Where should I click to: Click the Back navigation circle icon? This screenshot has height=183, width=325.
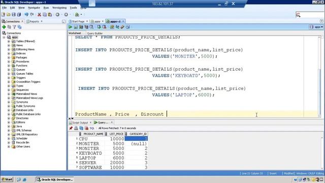tap(57, 15)
